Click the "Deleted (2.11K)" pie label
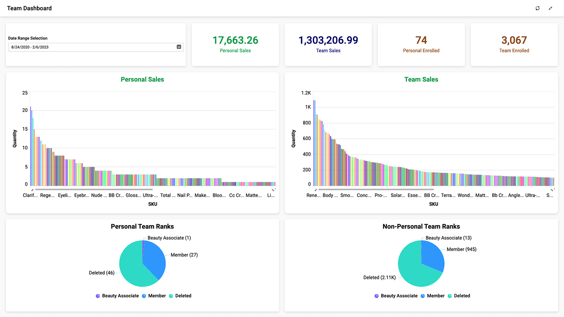Image resolution: width=564 pixels, height=317 pixels. (380, 278)
